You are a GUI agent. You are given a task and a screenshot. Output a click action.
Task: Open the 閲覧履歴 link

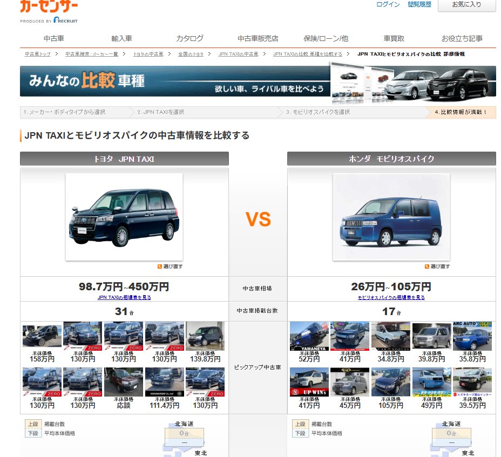(x=419, y=4)
